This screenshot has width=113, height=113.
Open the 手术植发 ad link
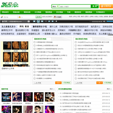pyautogui.click(x=77, y=34)
